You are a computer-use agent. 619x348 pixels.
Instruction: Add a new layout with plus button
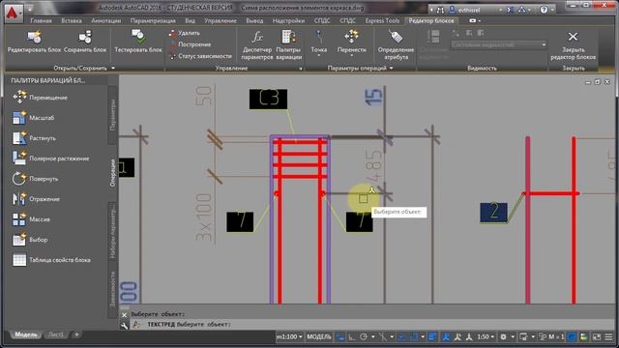76,334
